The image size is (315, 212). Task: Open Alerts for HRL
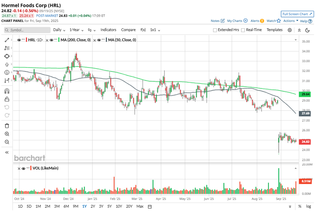coord(257,21)
